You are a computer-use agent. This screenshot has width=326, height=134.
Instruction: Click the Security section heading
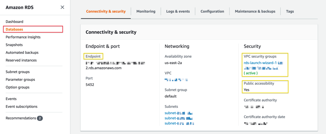click(252, 46)
